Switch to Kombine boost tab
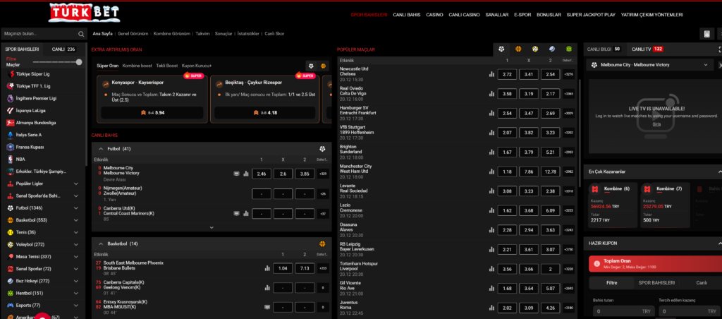The image size is (722, 319). [137, 65]
